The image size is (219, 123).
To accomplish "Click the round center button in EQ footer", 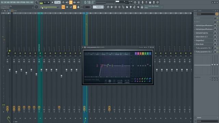I will 110,81.
